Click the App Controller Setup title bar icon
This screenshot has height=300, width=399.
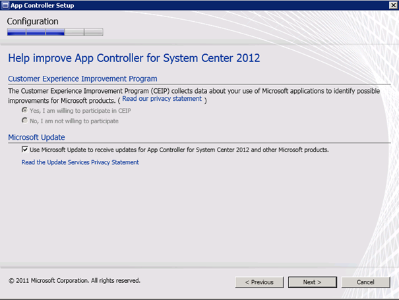tap(5, 5)
